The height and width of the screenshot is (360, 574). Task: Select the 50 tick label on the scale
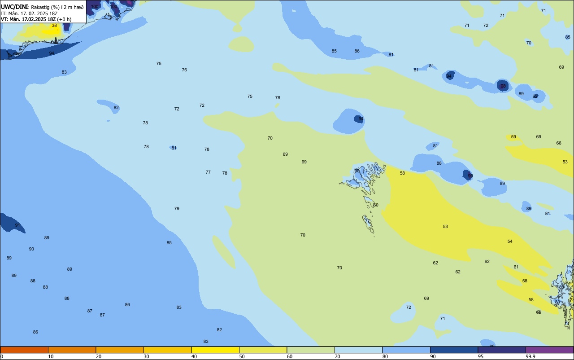pyautogui.click(x=242, y=356)
